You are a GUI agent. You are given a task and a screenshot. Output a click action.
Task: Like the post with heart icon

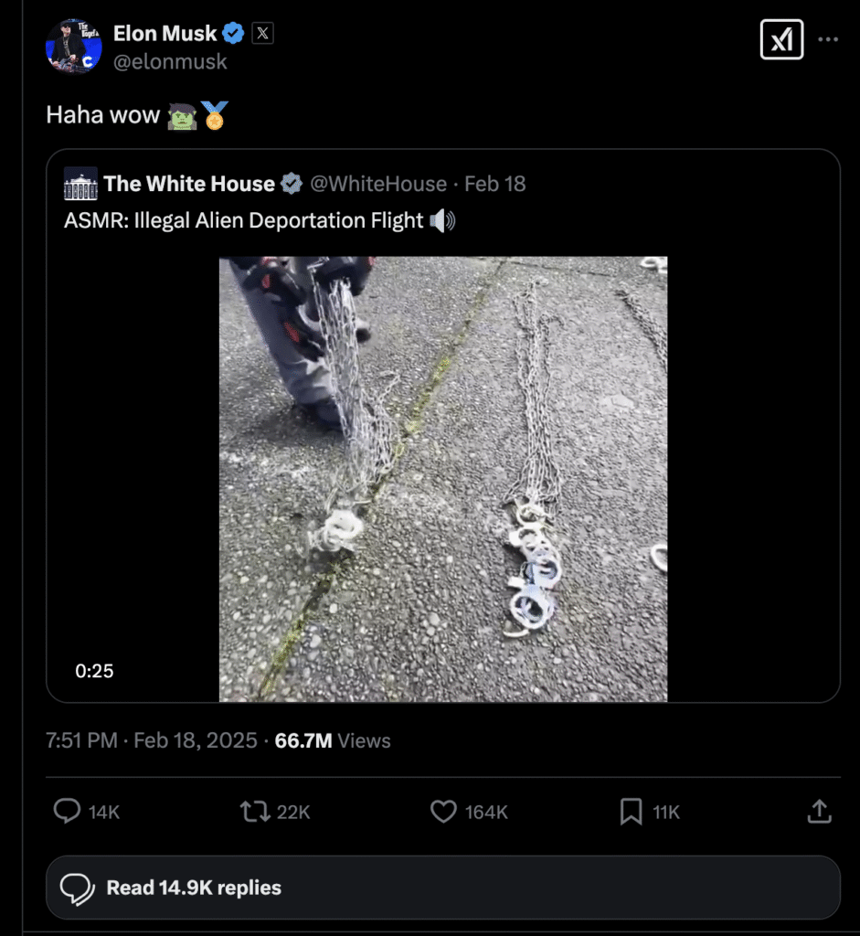443,812
